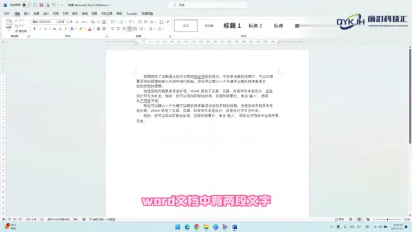Screen dimensions: 412x232
Task: Apply the 标题 Title style
Action: click(x=278, y=26)
